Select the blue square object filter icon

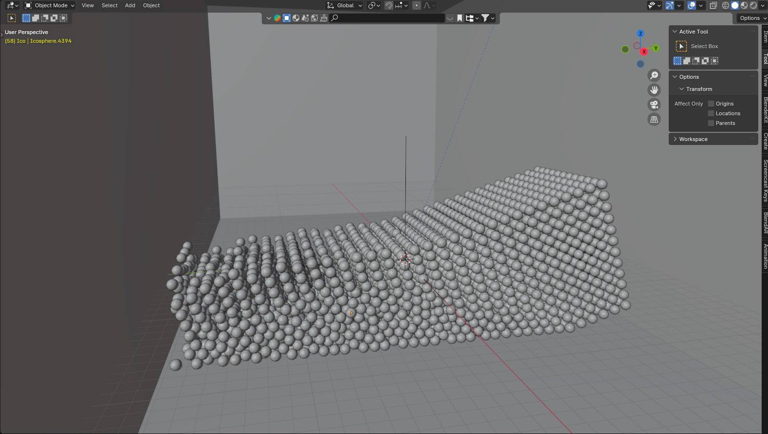coord(287,18)
